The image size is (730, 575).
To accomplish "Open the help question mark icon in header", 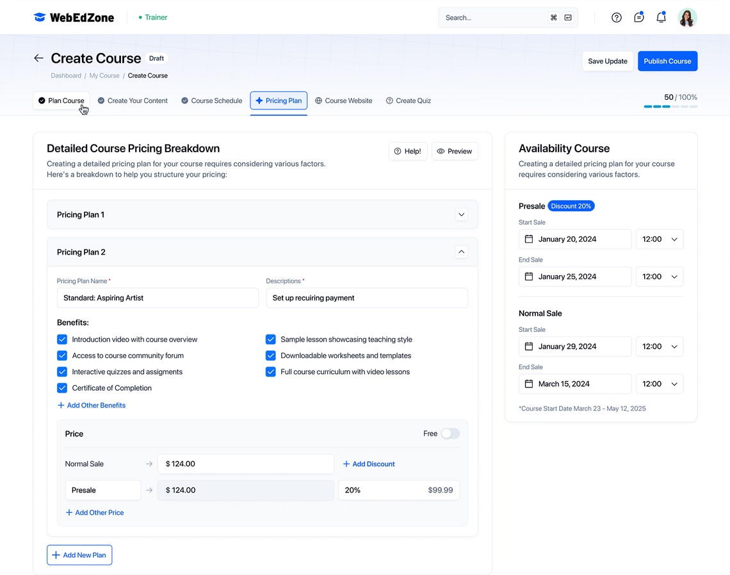I will [x=616, y=18].
